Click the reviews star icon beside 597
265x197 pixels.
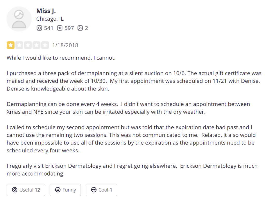60,28
